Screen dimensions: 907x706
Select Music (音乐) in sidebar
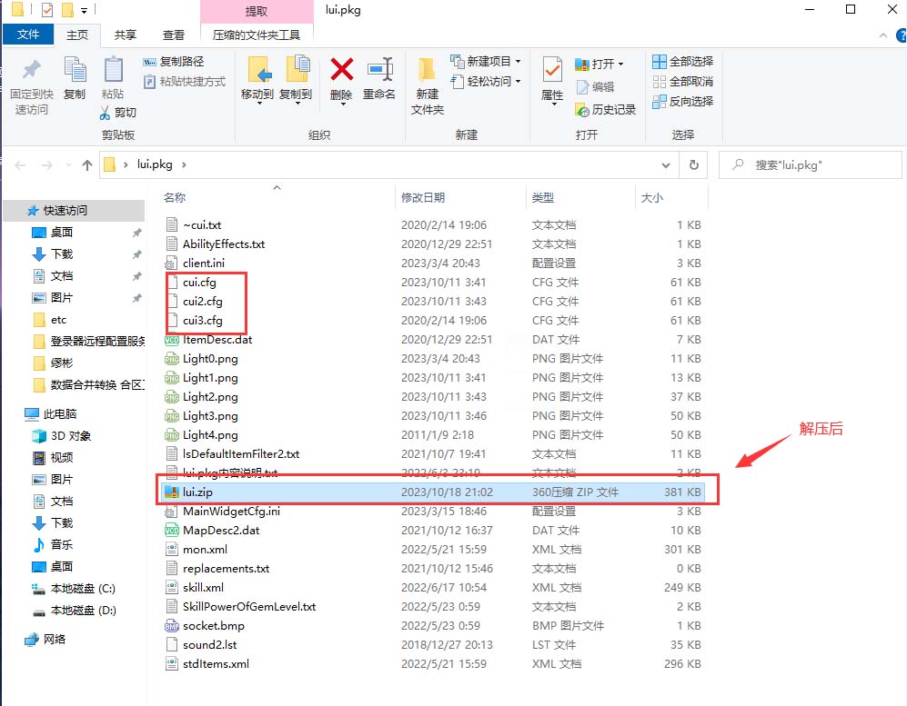[x=53, y=544]
